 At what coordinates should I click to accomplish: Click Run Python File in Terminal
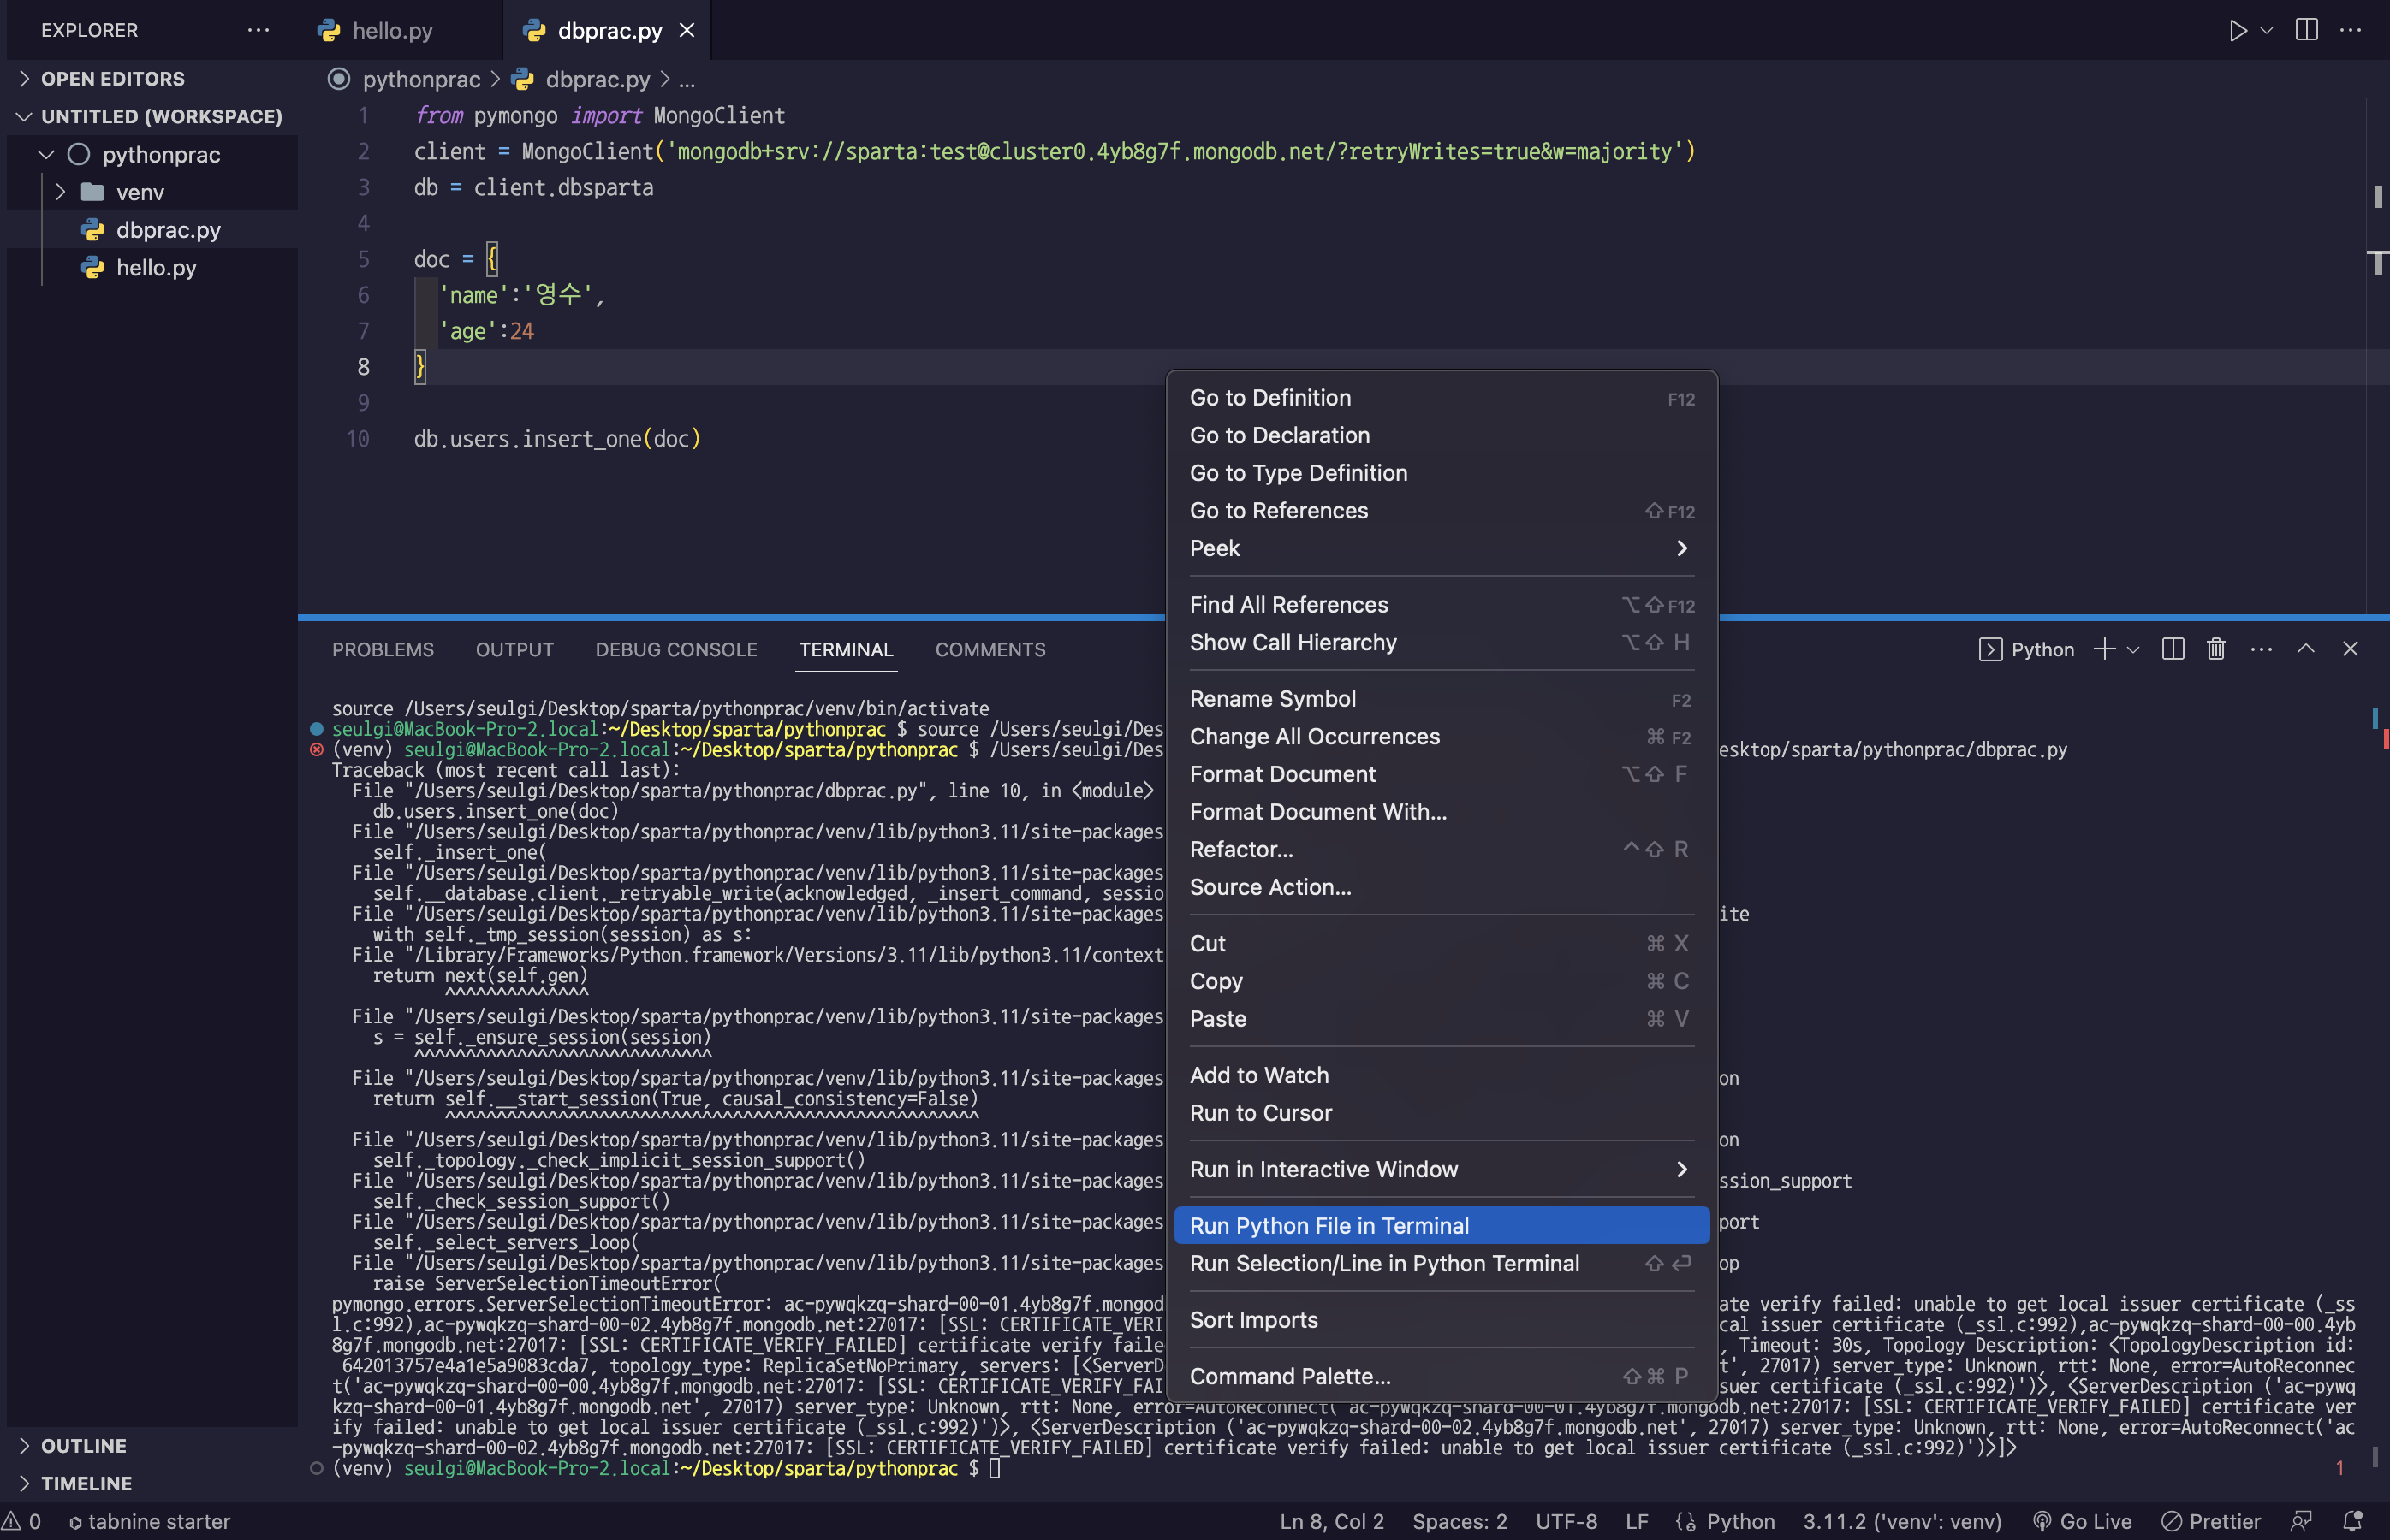pos(1442,1226)
